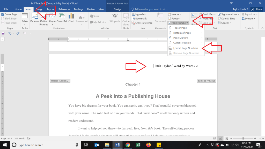The width and height of the screenshot is (265, 149).
Task: Add a Hyperlink
Action: coord(139,14)
